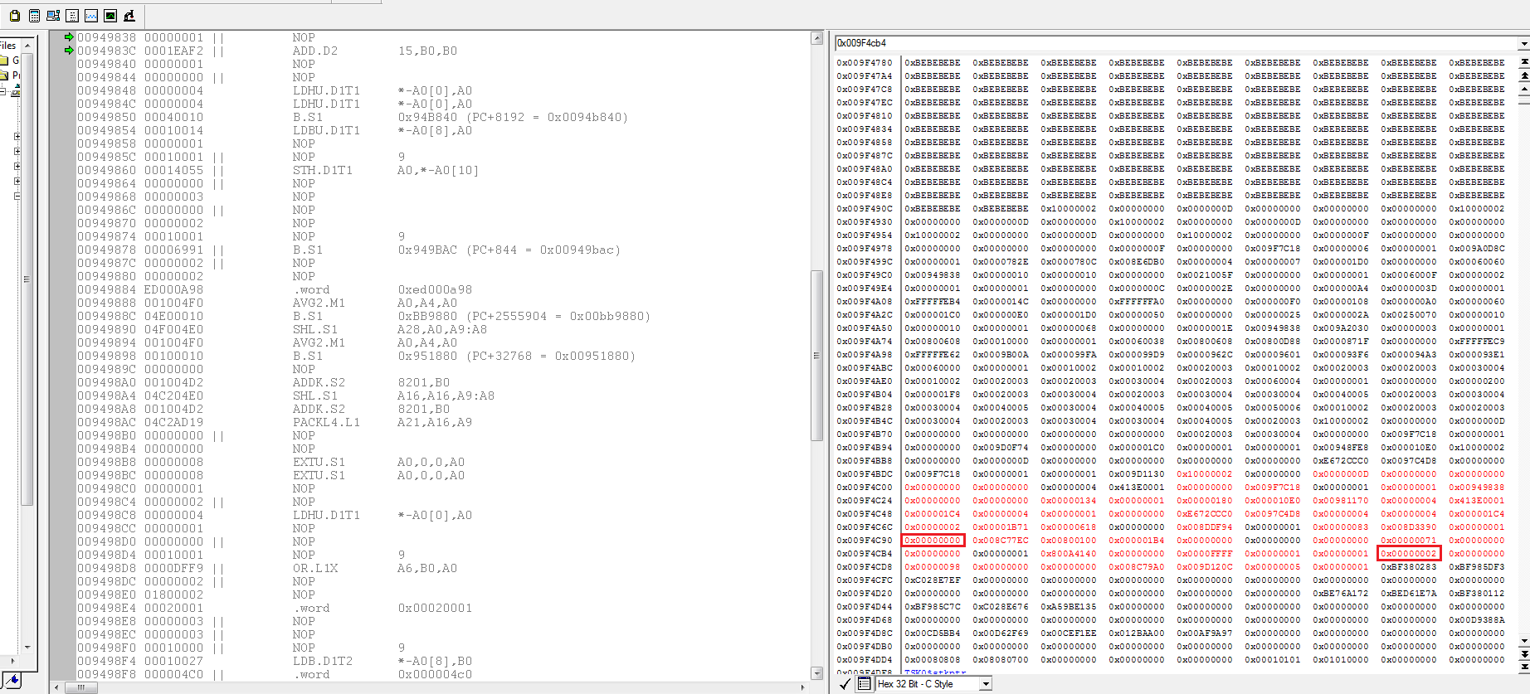Image resolution: width=1530 pixels, height=694 pixels.
Task: Select memory row address 0x009F4B04
Action: click(x=865, y=394)
